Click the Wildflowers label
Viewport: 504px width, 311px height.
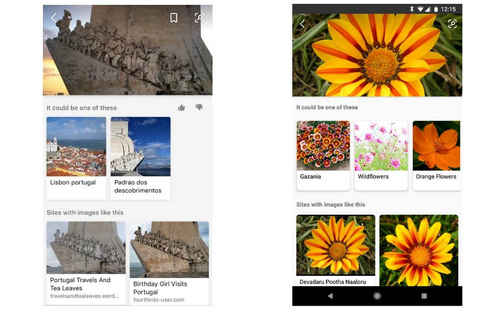coord(373,176)
